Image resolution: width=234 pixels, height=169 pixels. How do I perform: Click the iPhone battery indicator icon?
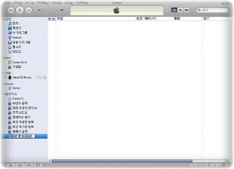39,78
